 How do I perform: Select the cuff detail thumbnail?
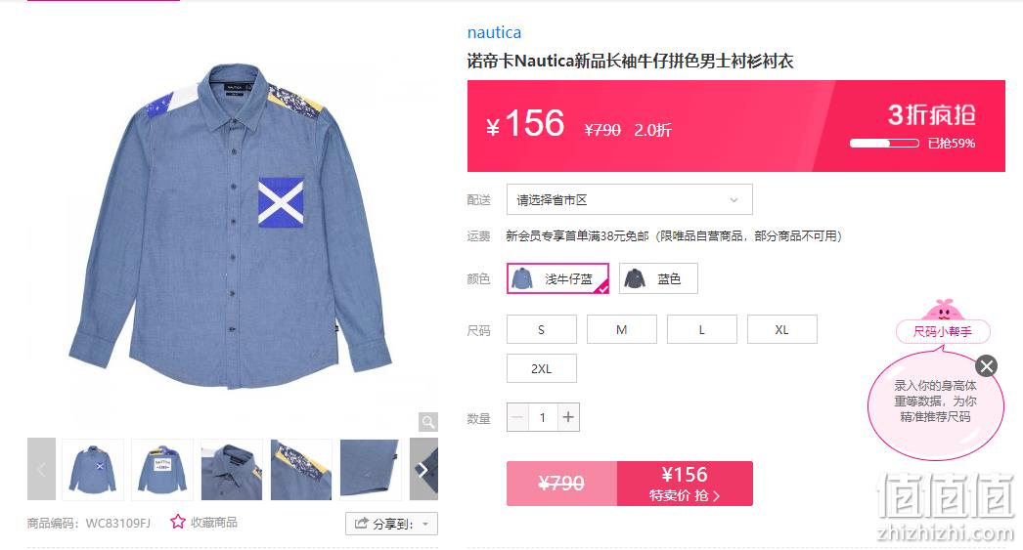(371, 469)
